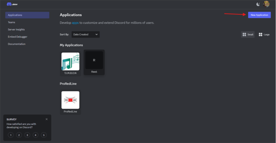Open the ProRedLine application logo
Viewport: 276px width, 143px height.
pyautogui.click(x=70, y=100)
